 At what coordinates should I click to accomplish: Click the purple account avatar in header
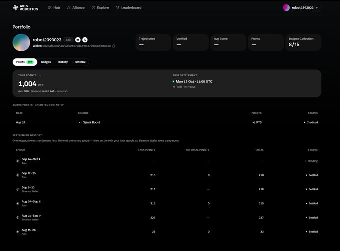(x=286, y=8)
